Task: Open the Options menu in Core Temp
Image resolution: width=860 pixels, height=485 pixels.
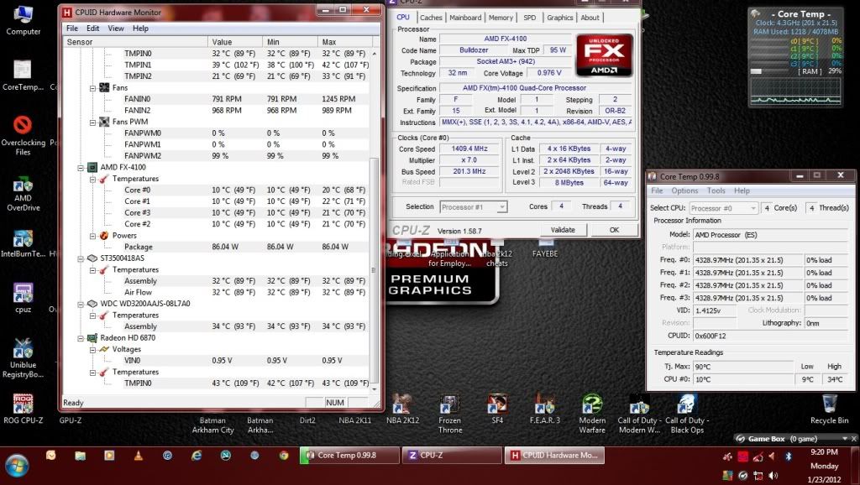Action: (x=684, y=190)
